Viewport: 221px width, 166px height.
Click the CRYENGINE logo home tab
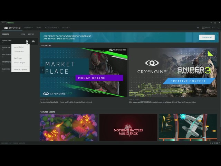[x=12, y=28]
